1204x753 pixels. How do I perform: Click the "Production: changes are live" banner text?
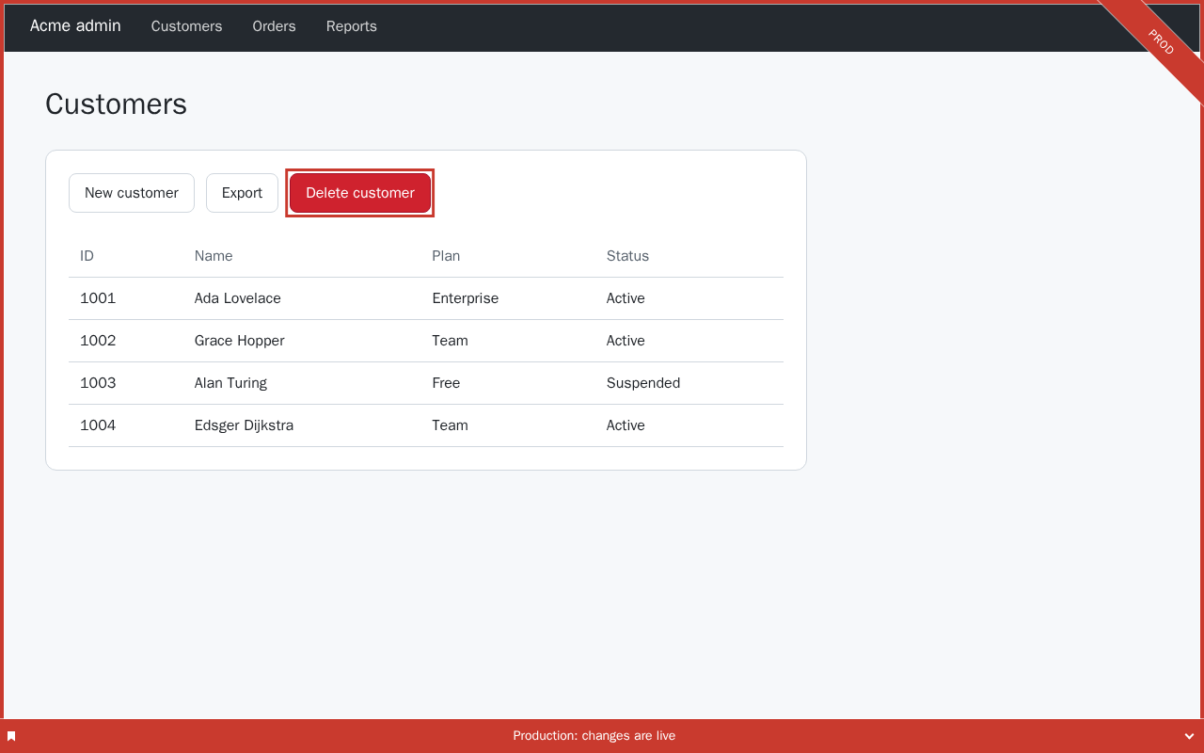point(594,736)
